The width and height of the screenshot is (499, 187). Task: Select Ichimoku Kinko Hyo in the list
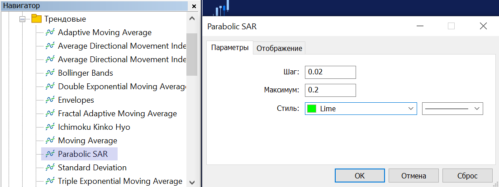point(94,127)
